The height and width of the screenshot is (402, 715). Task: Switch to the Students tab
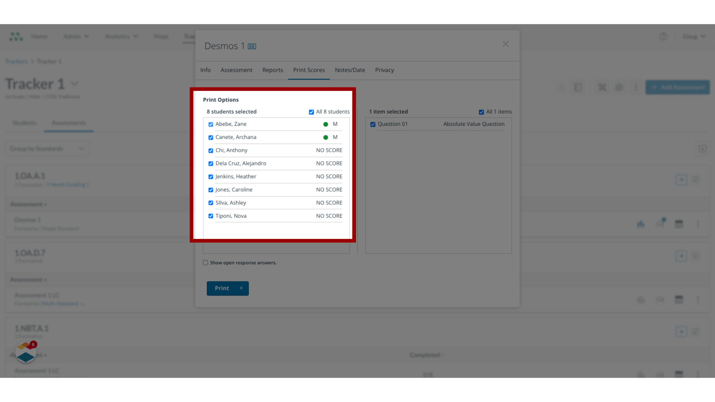pos(24,123)
